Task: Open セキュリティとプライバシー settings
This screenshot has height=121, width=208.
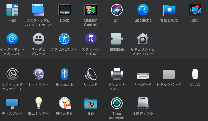Action: pos(143,39)
